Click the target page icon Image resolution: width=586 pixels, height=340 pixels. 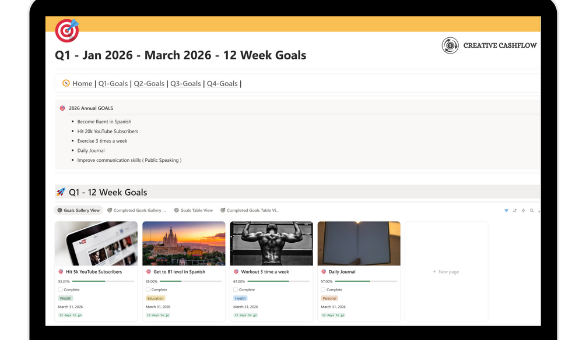[67, 30]
